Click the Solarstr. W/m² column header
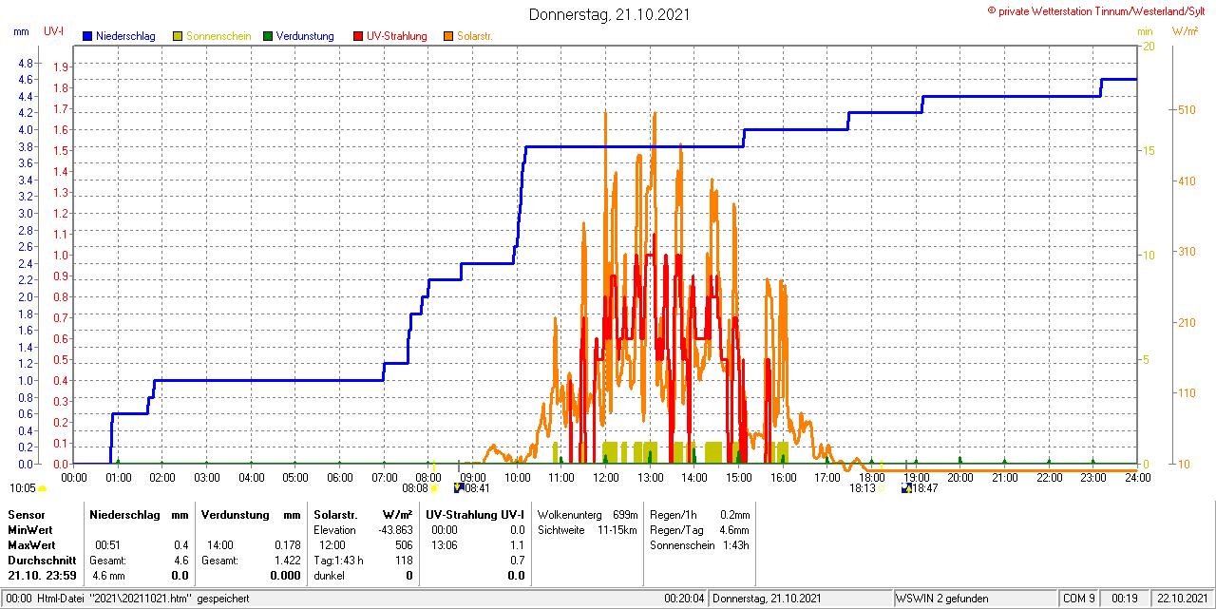Image resolution: width=1216 pixels, height=609 pixels. pyautogui.click(x=363, y=514)
